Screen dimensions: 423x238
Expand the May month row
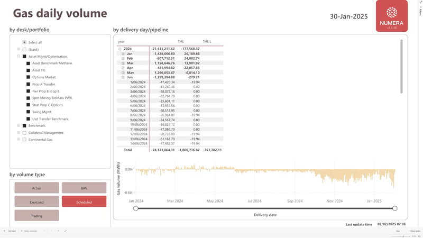click(x=123, y=72)
